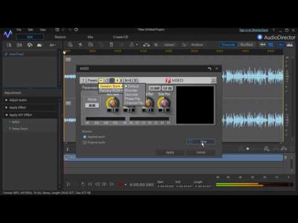
Task: Click the import media icon in library toolbar
Action: click(9, 45)
